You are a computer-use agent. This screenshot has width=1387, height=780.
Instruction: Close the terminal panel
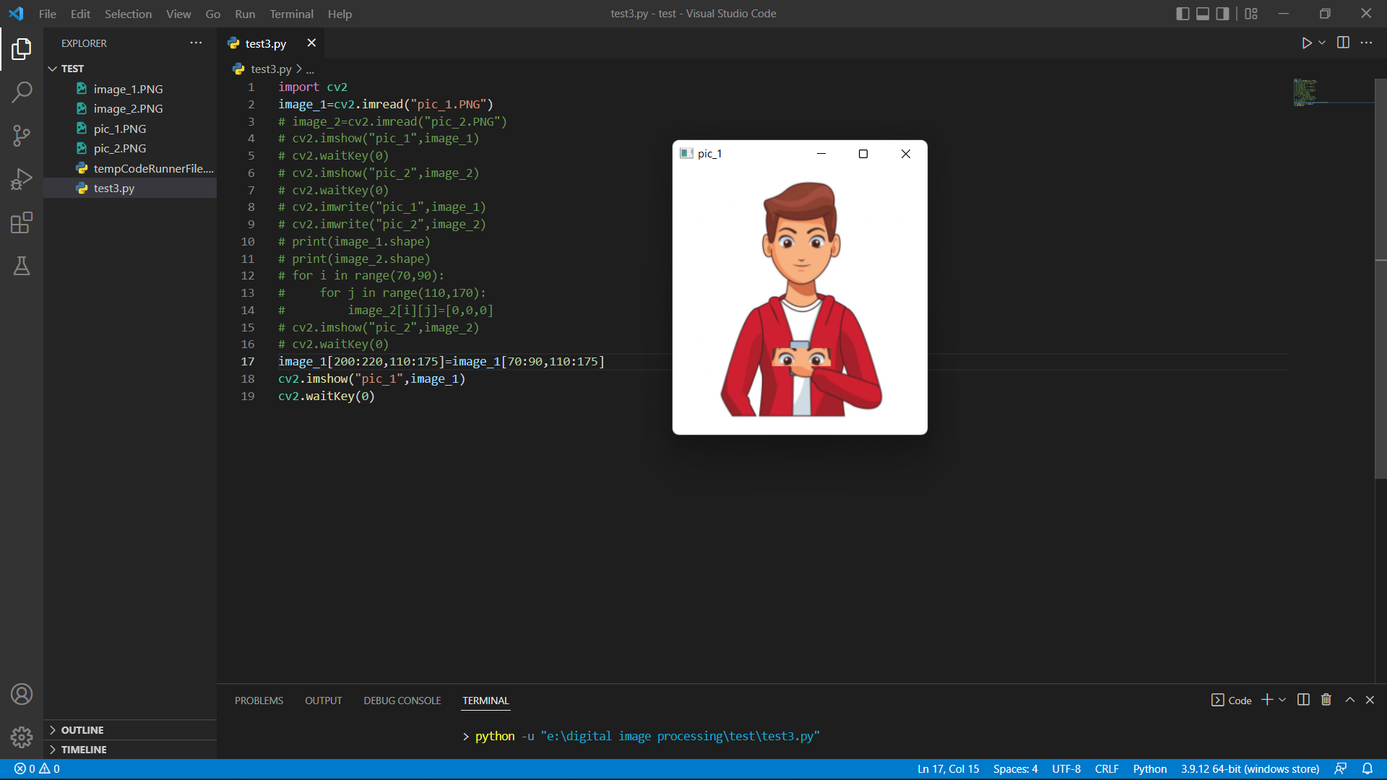point(1370,700)
